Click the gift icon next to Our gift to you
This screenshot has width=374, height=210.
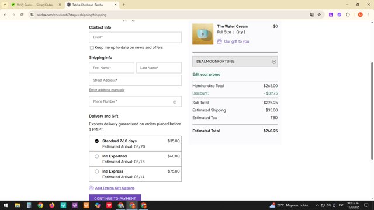220,41
